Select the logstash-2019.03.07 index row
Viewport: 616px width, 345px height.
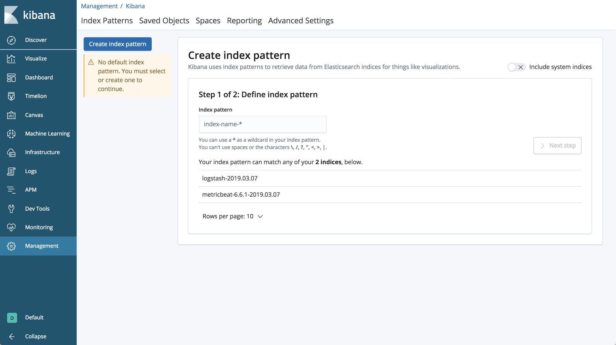coord(390,179)
